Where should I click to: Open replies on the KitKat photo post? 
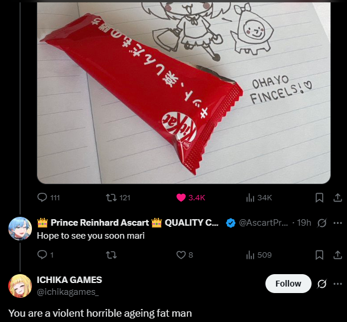click(x=48, y=197)
